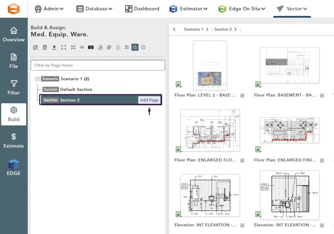Switch to the Estimate sidebar tab

click(14, 141)
